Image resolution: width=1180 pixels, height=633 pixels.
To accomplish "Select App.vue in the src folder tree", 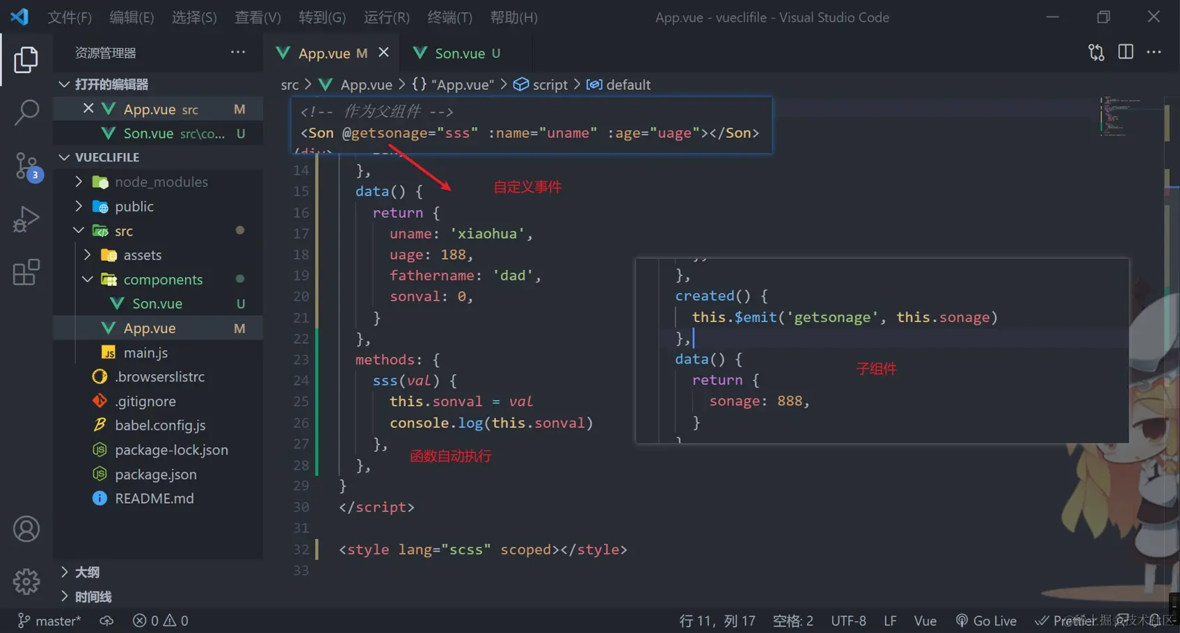I will [158, 328].
